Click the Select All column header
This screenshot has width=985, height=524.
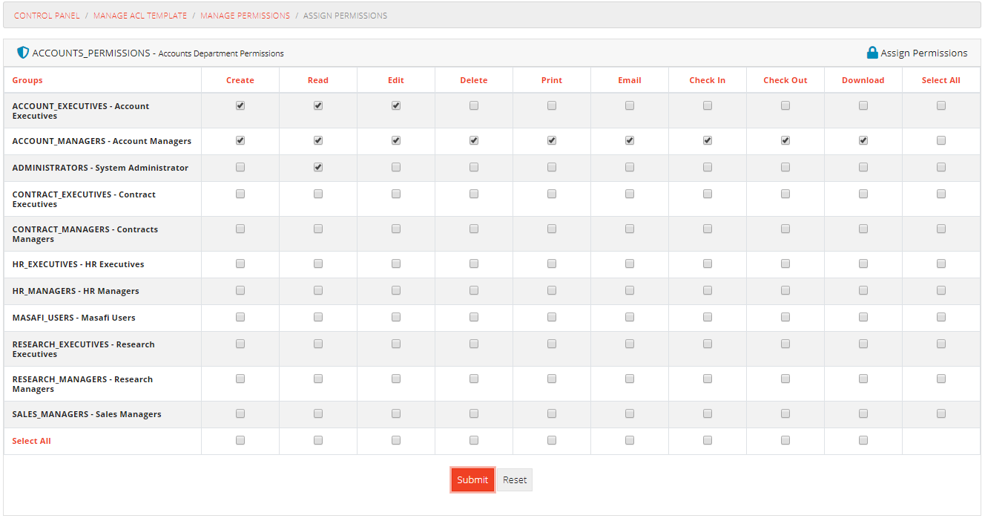click(941, 80)
